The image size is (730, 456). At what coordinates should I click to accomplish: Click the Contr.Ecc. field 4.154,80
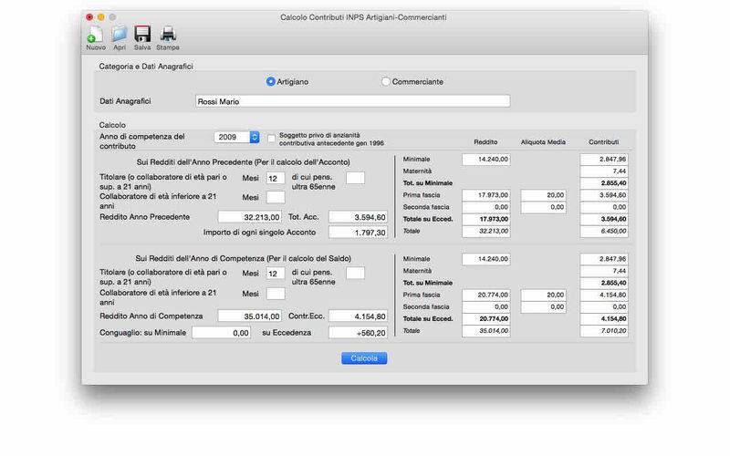pos(358,316)
